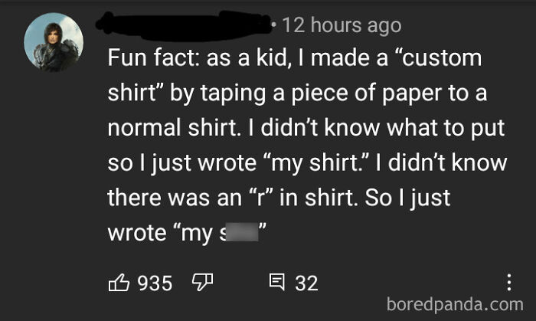
Task: Click the blurred censored word
Action: pyautogui.click(x=241, y=233)
